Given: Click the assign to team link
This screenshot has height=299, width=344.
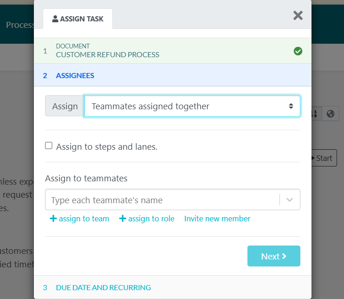Looking at the screenshot, I should [84, 219].
